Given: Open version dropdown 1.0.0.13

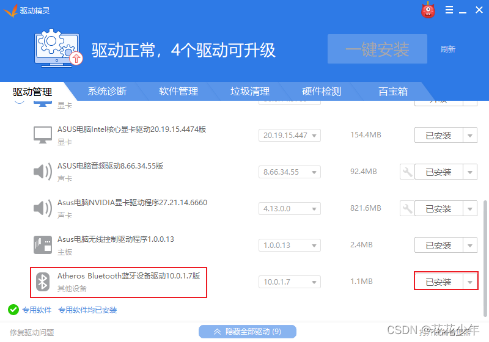Looking at the screenshot, I should tap(289, 245).
